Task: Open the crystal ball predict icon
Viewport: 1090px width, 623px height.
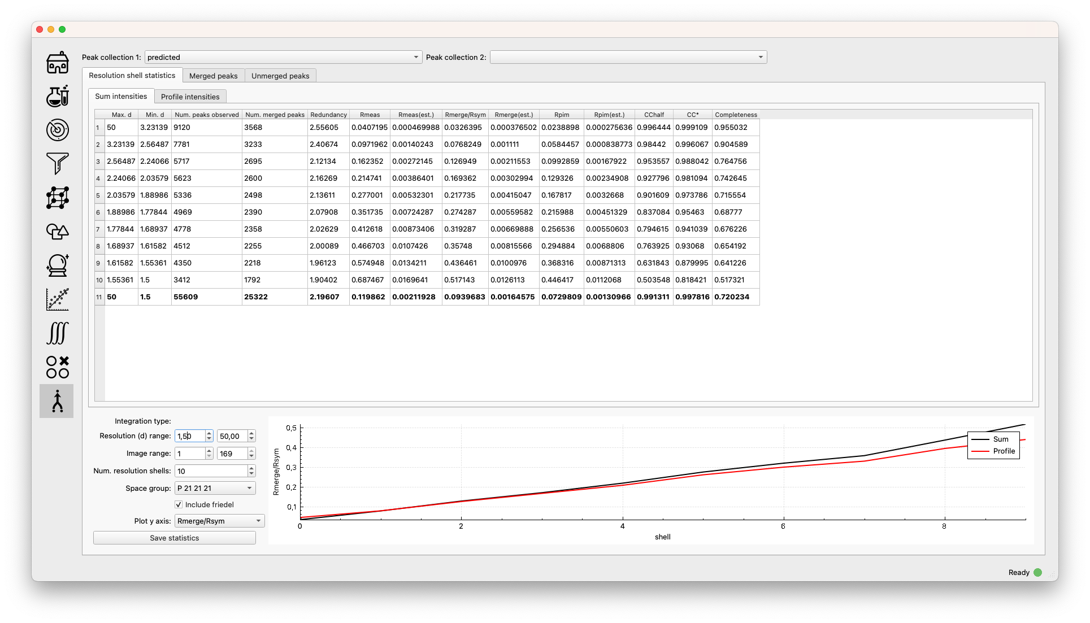Action: [57, 265]
